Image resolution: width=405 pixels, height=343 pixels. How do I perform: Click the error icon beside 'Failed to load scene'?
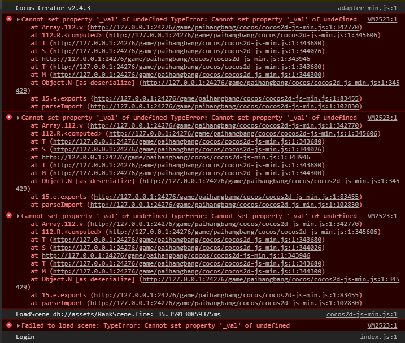[9, 325]
